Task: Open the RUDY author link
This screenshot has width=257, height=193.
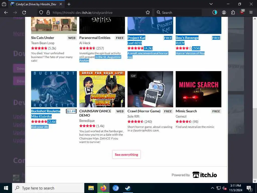Action: point(180,43)
